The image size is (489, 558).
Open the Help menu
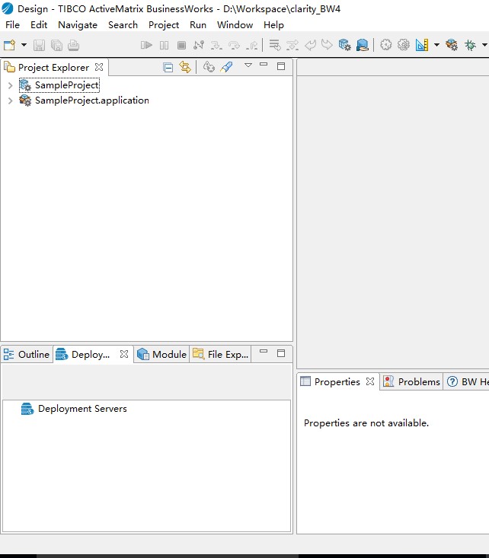tap(273, 25)
